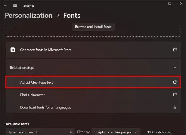Image resolution: width=186 pixels, height=135 pixels.
Task: Click the Type here to search field
Action: [40, 132]
